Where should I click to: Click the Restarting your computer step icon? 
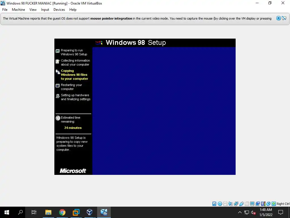pos(58,86)
